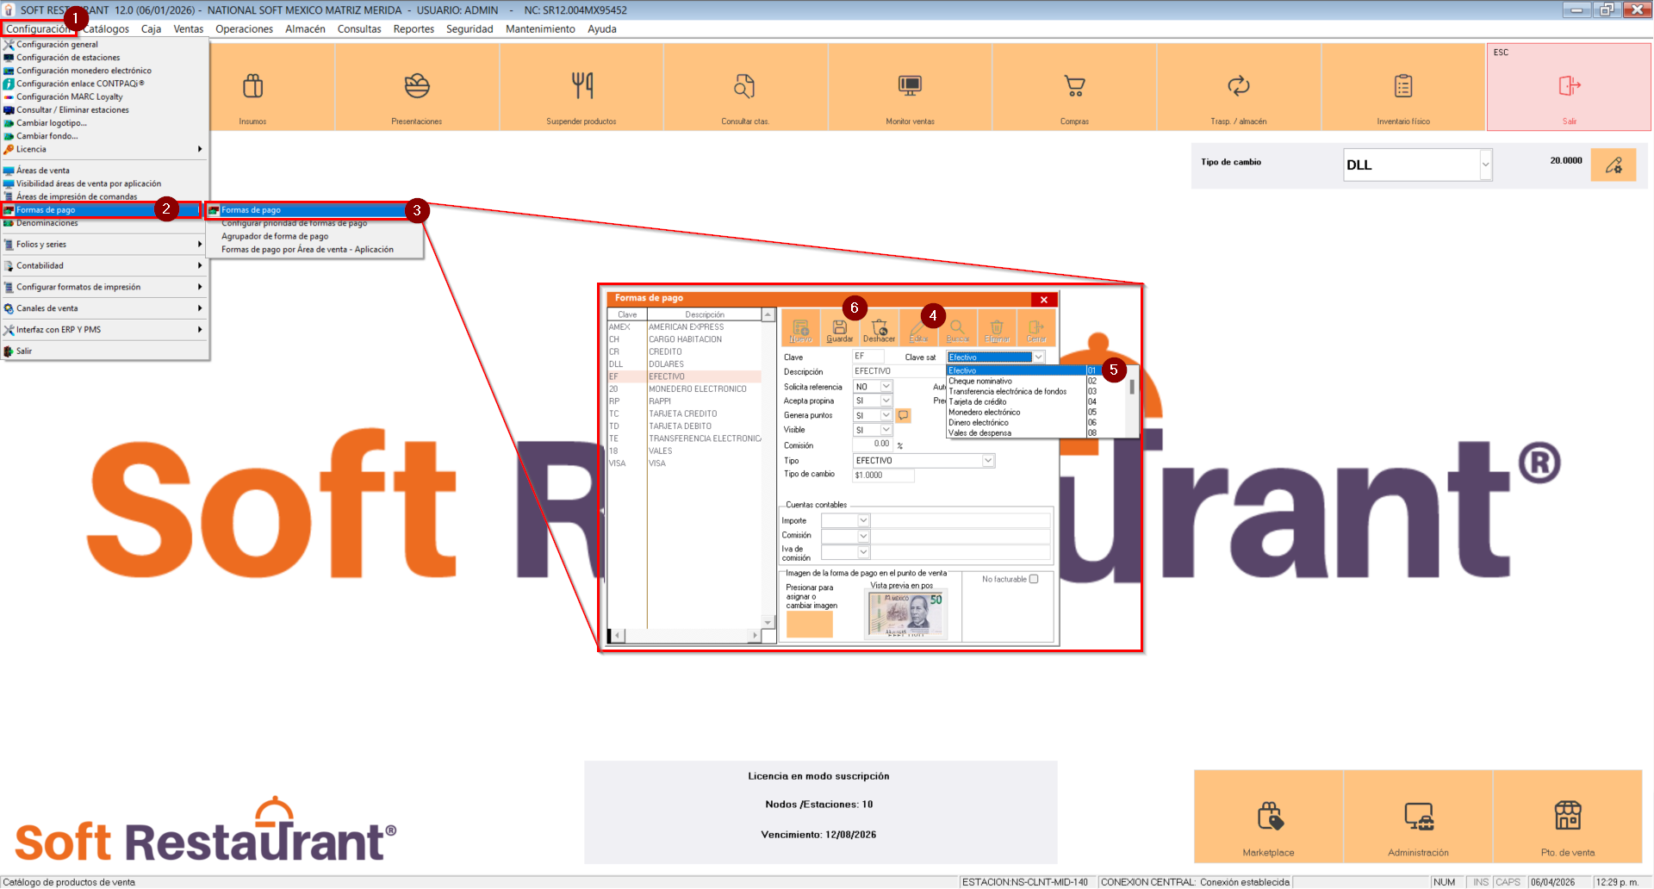The height and width of the screenshot is (889, 1654).
Task: Click the payment-forms list horizontal scrollbar
Action: click(x=685, y=636)
